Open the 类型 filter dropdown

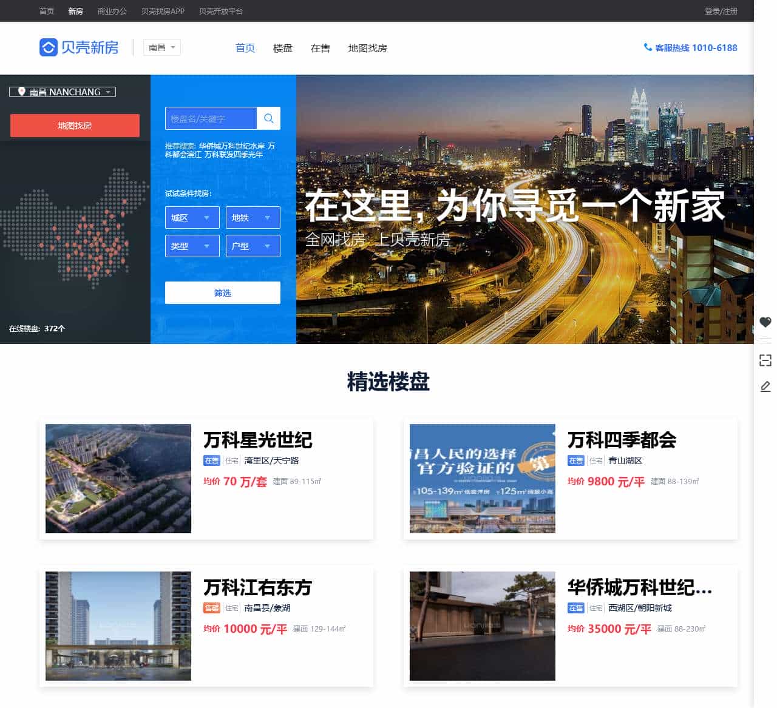pos(192,246)
